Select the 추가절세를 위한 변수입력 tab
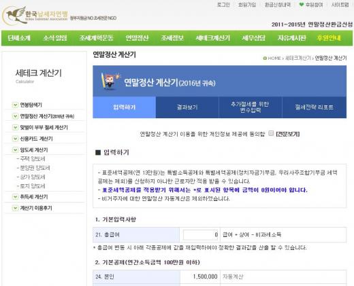This screenshot has width=354, height=286. [x=251, y=107]
